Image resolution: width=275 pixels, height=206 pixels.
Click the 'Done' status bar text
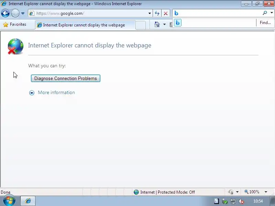[x=5, y=192]
